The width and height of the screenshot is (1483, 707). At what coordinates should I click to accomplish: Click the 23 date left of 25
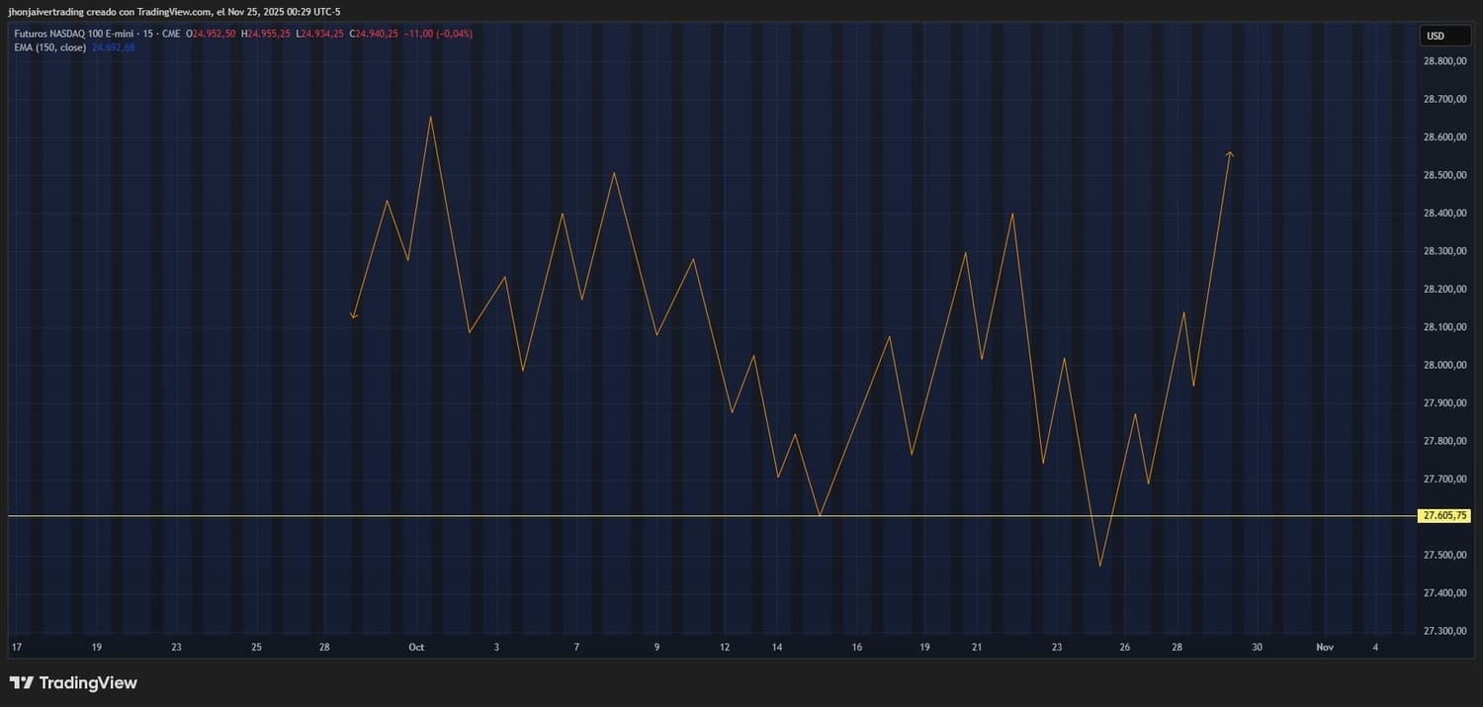[x=176, y=648]
